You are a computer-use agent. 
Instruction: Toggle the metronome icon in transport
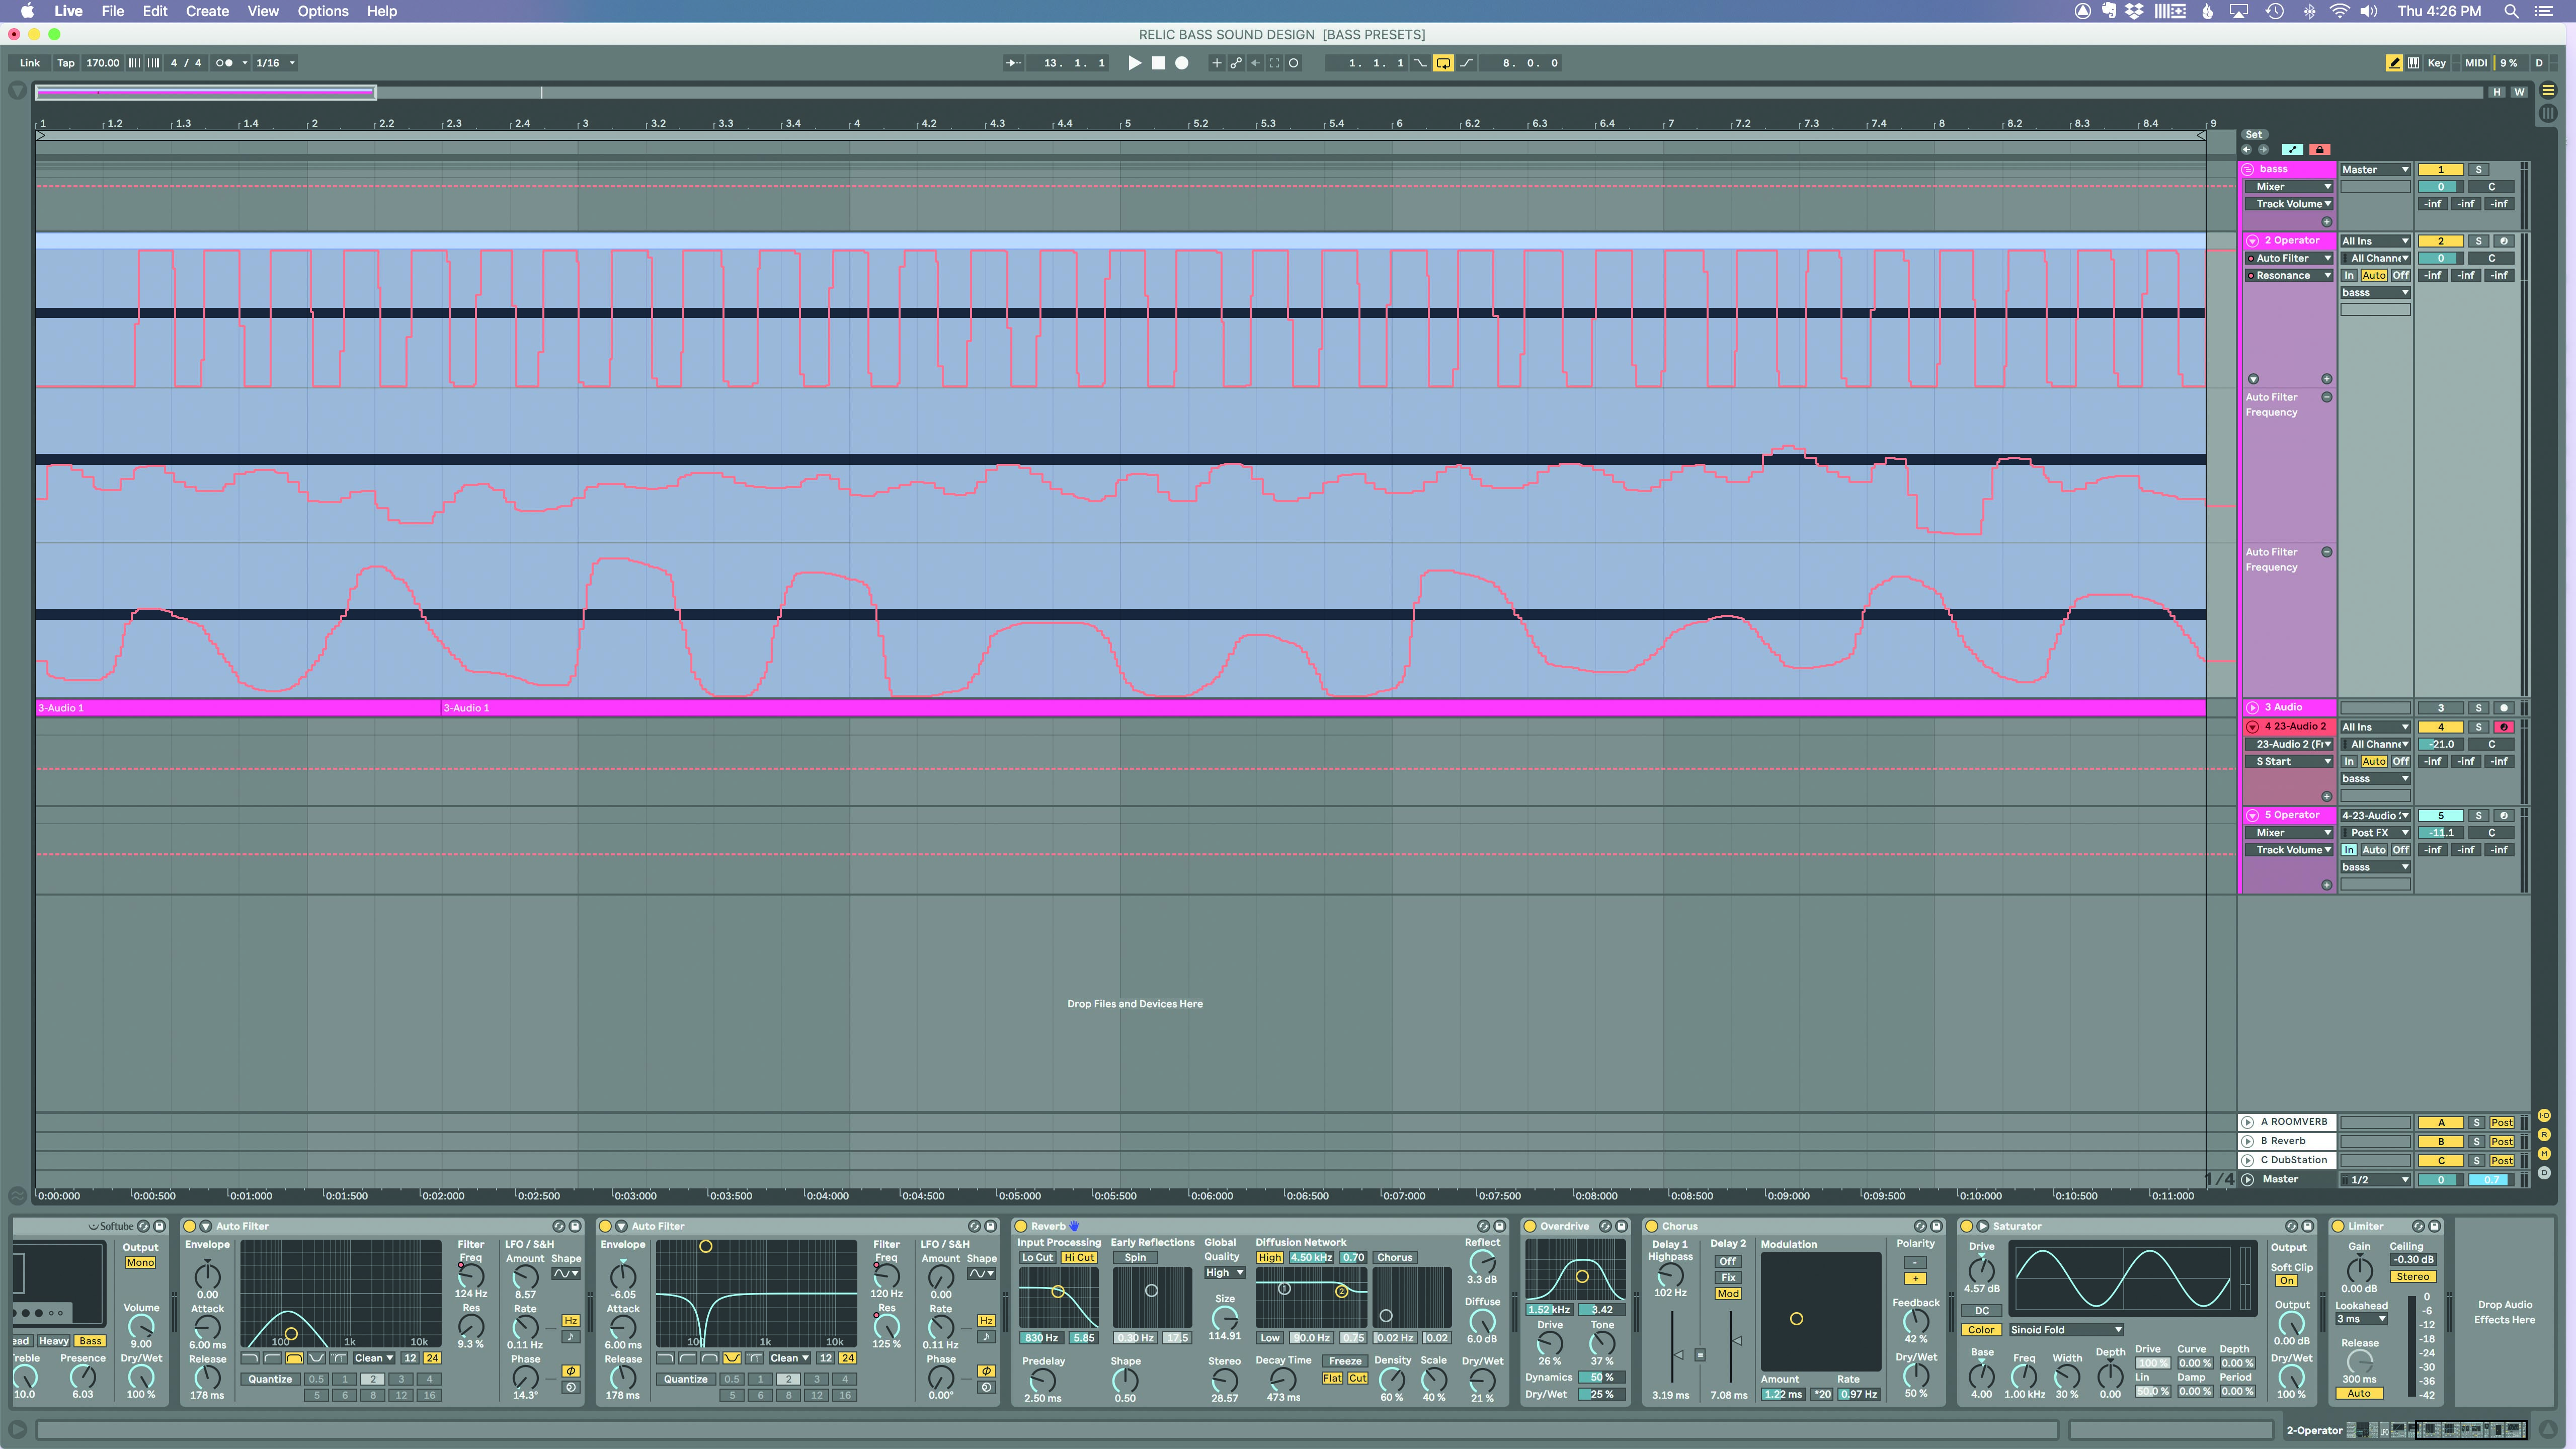(x=225, y=63)
